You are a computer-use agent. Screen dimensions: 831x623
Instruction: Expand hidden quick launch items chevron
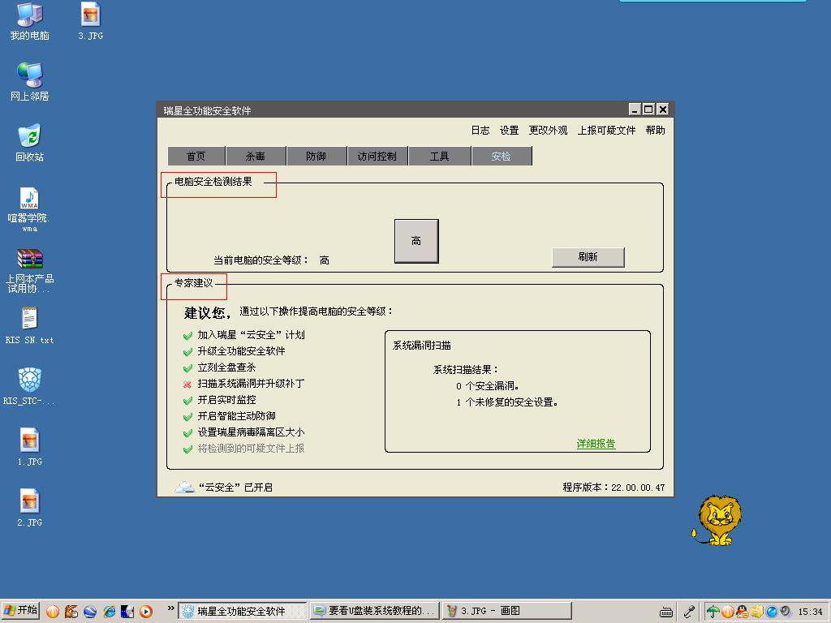click(x=170, y=608)
